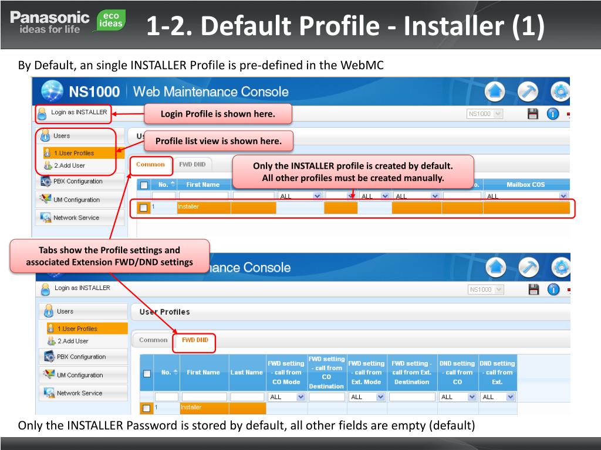
Task: Sort by No. column in Common table
Action: [165, 185]
